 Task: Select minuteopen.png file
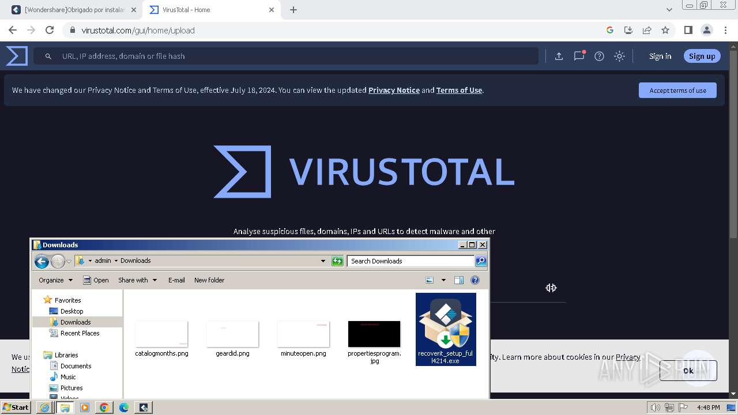point(303,339)
